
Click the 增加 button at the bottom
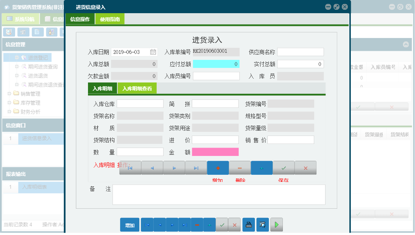coord(130,224)
